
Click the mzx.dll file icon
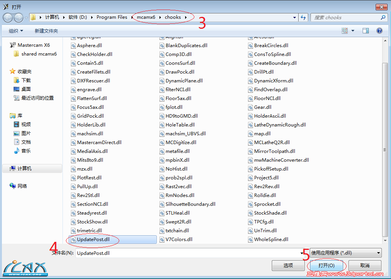(x=73, y=169)
